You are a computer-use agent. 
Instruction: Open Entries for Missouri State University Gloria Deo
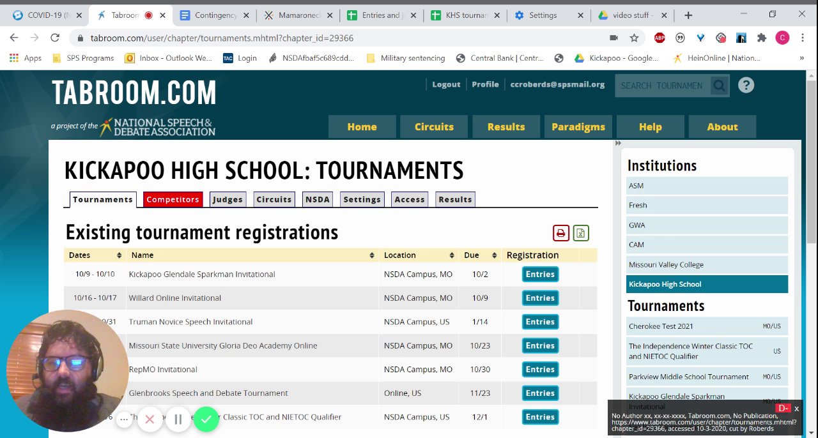(x=540, y=346)
